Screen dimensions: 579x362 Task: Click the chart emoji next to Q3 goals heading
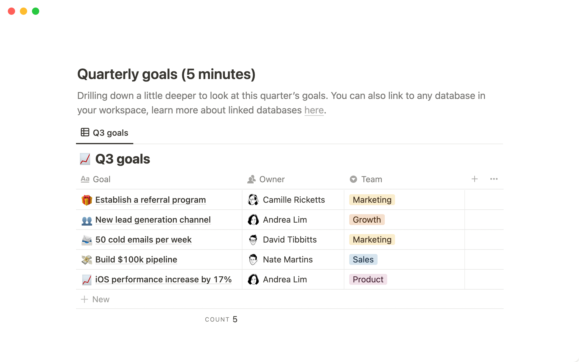point(85,159)
